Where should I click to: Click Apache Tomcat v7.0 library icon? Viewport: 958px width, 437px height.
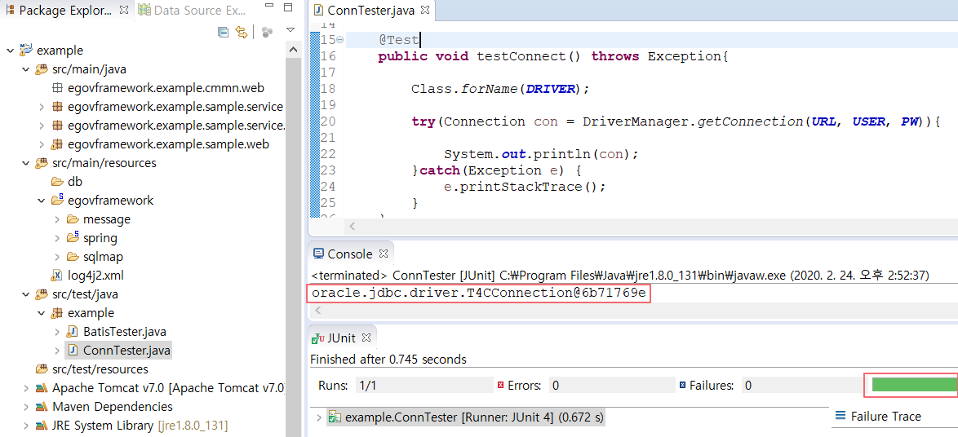42,388
